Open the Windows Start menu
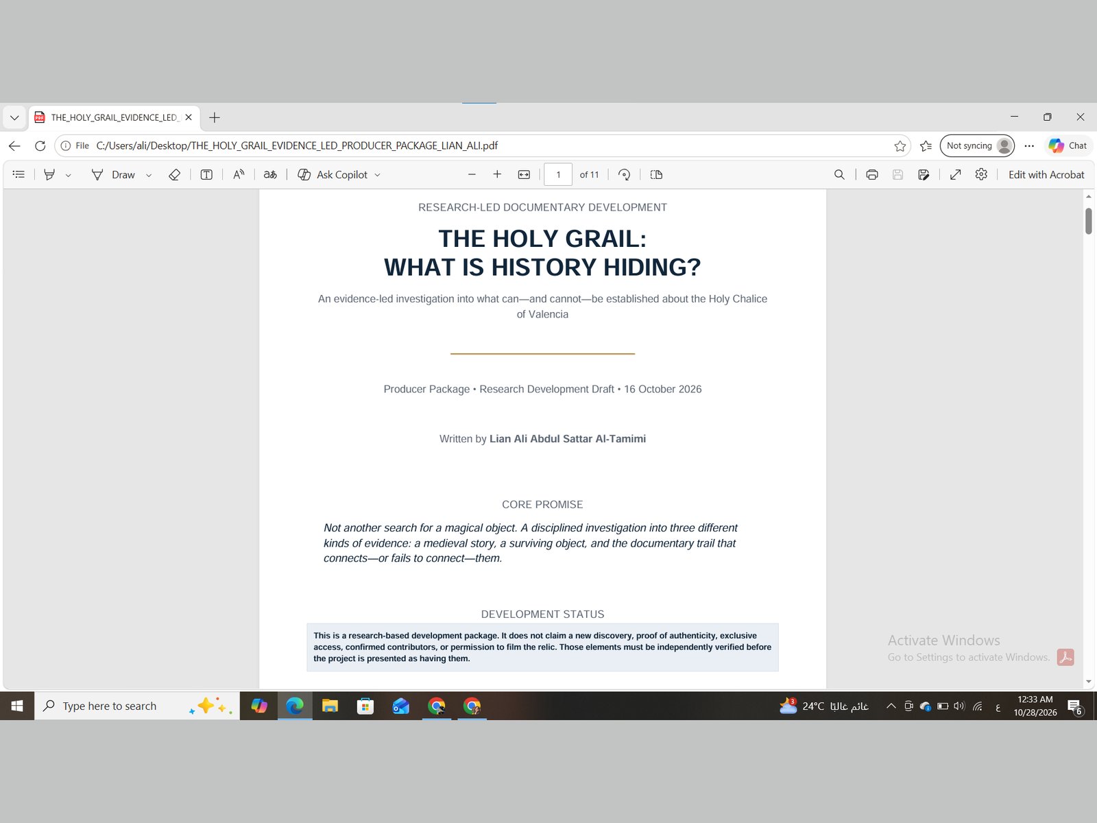This screenshot has width=1097, height=823. pos(17,706)
